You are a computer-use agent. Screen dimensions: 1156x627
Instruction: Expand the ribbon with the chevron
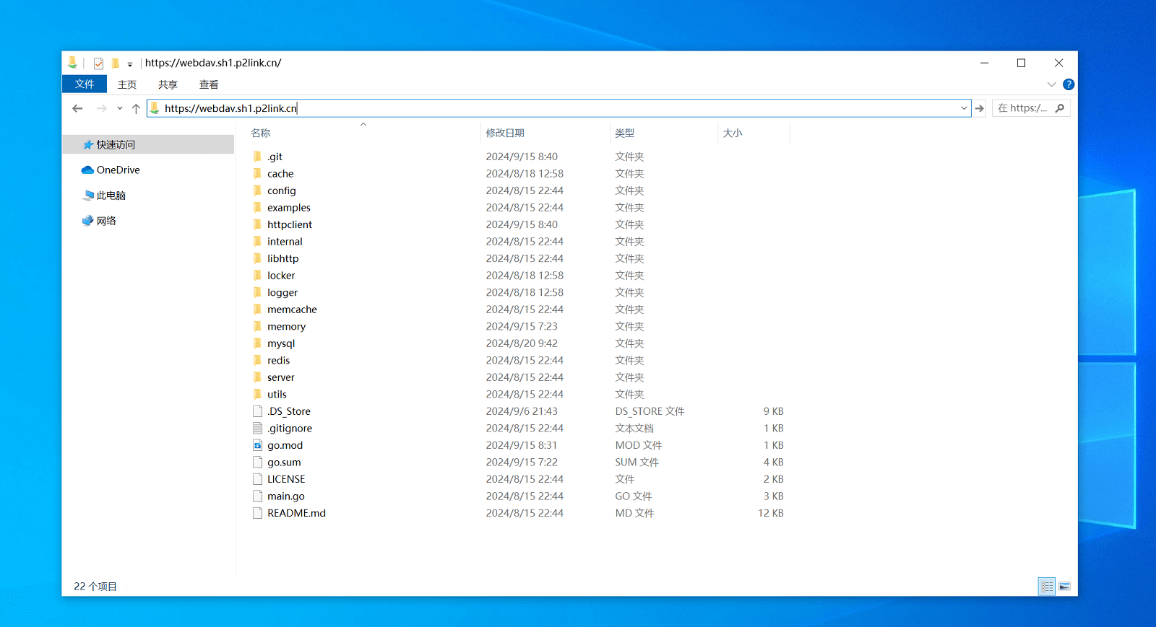pos(1051,84)
